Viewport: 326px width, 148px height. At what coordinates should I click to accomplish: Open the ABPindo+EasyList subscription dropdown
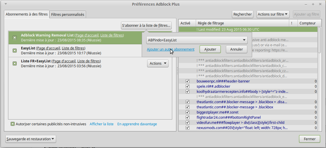pyautogui.click(x=197, y=40)
